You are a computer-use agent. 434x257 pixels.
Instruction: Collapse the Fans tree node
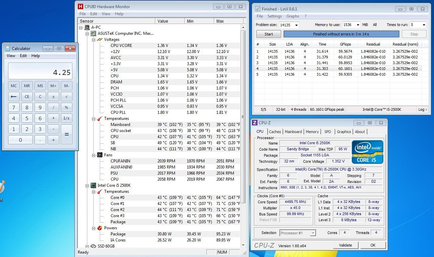click(93, 155)
